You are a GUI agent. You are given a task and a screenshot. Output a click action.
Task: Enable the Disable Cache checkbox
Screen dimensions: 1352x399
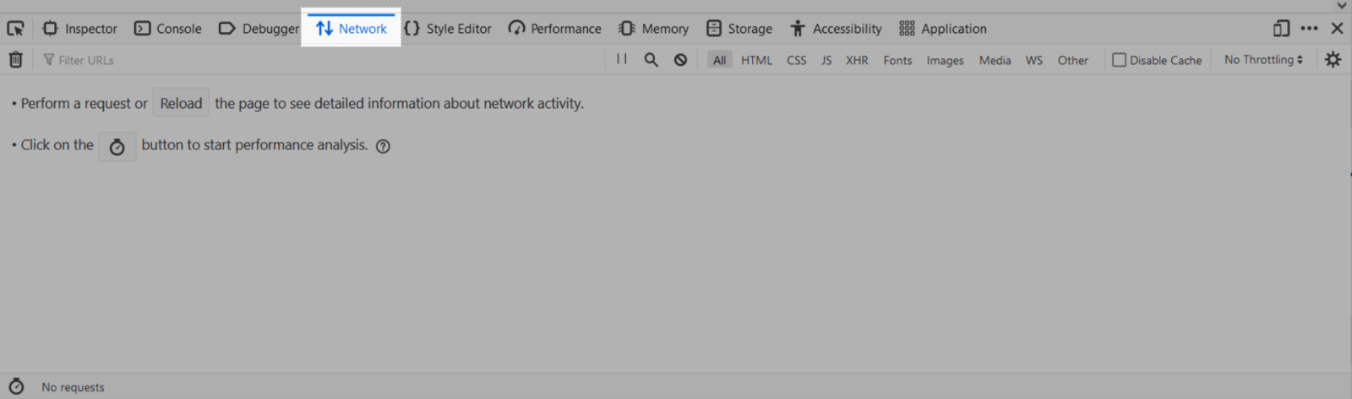[1119, 60]
